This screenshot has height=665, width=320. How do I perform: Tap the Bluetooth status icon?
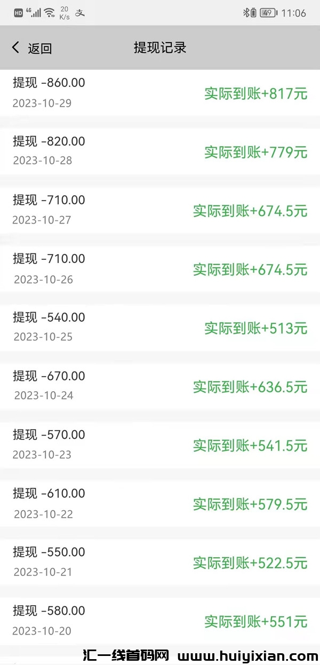click(x=246, y=13)
